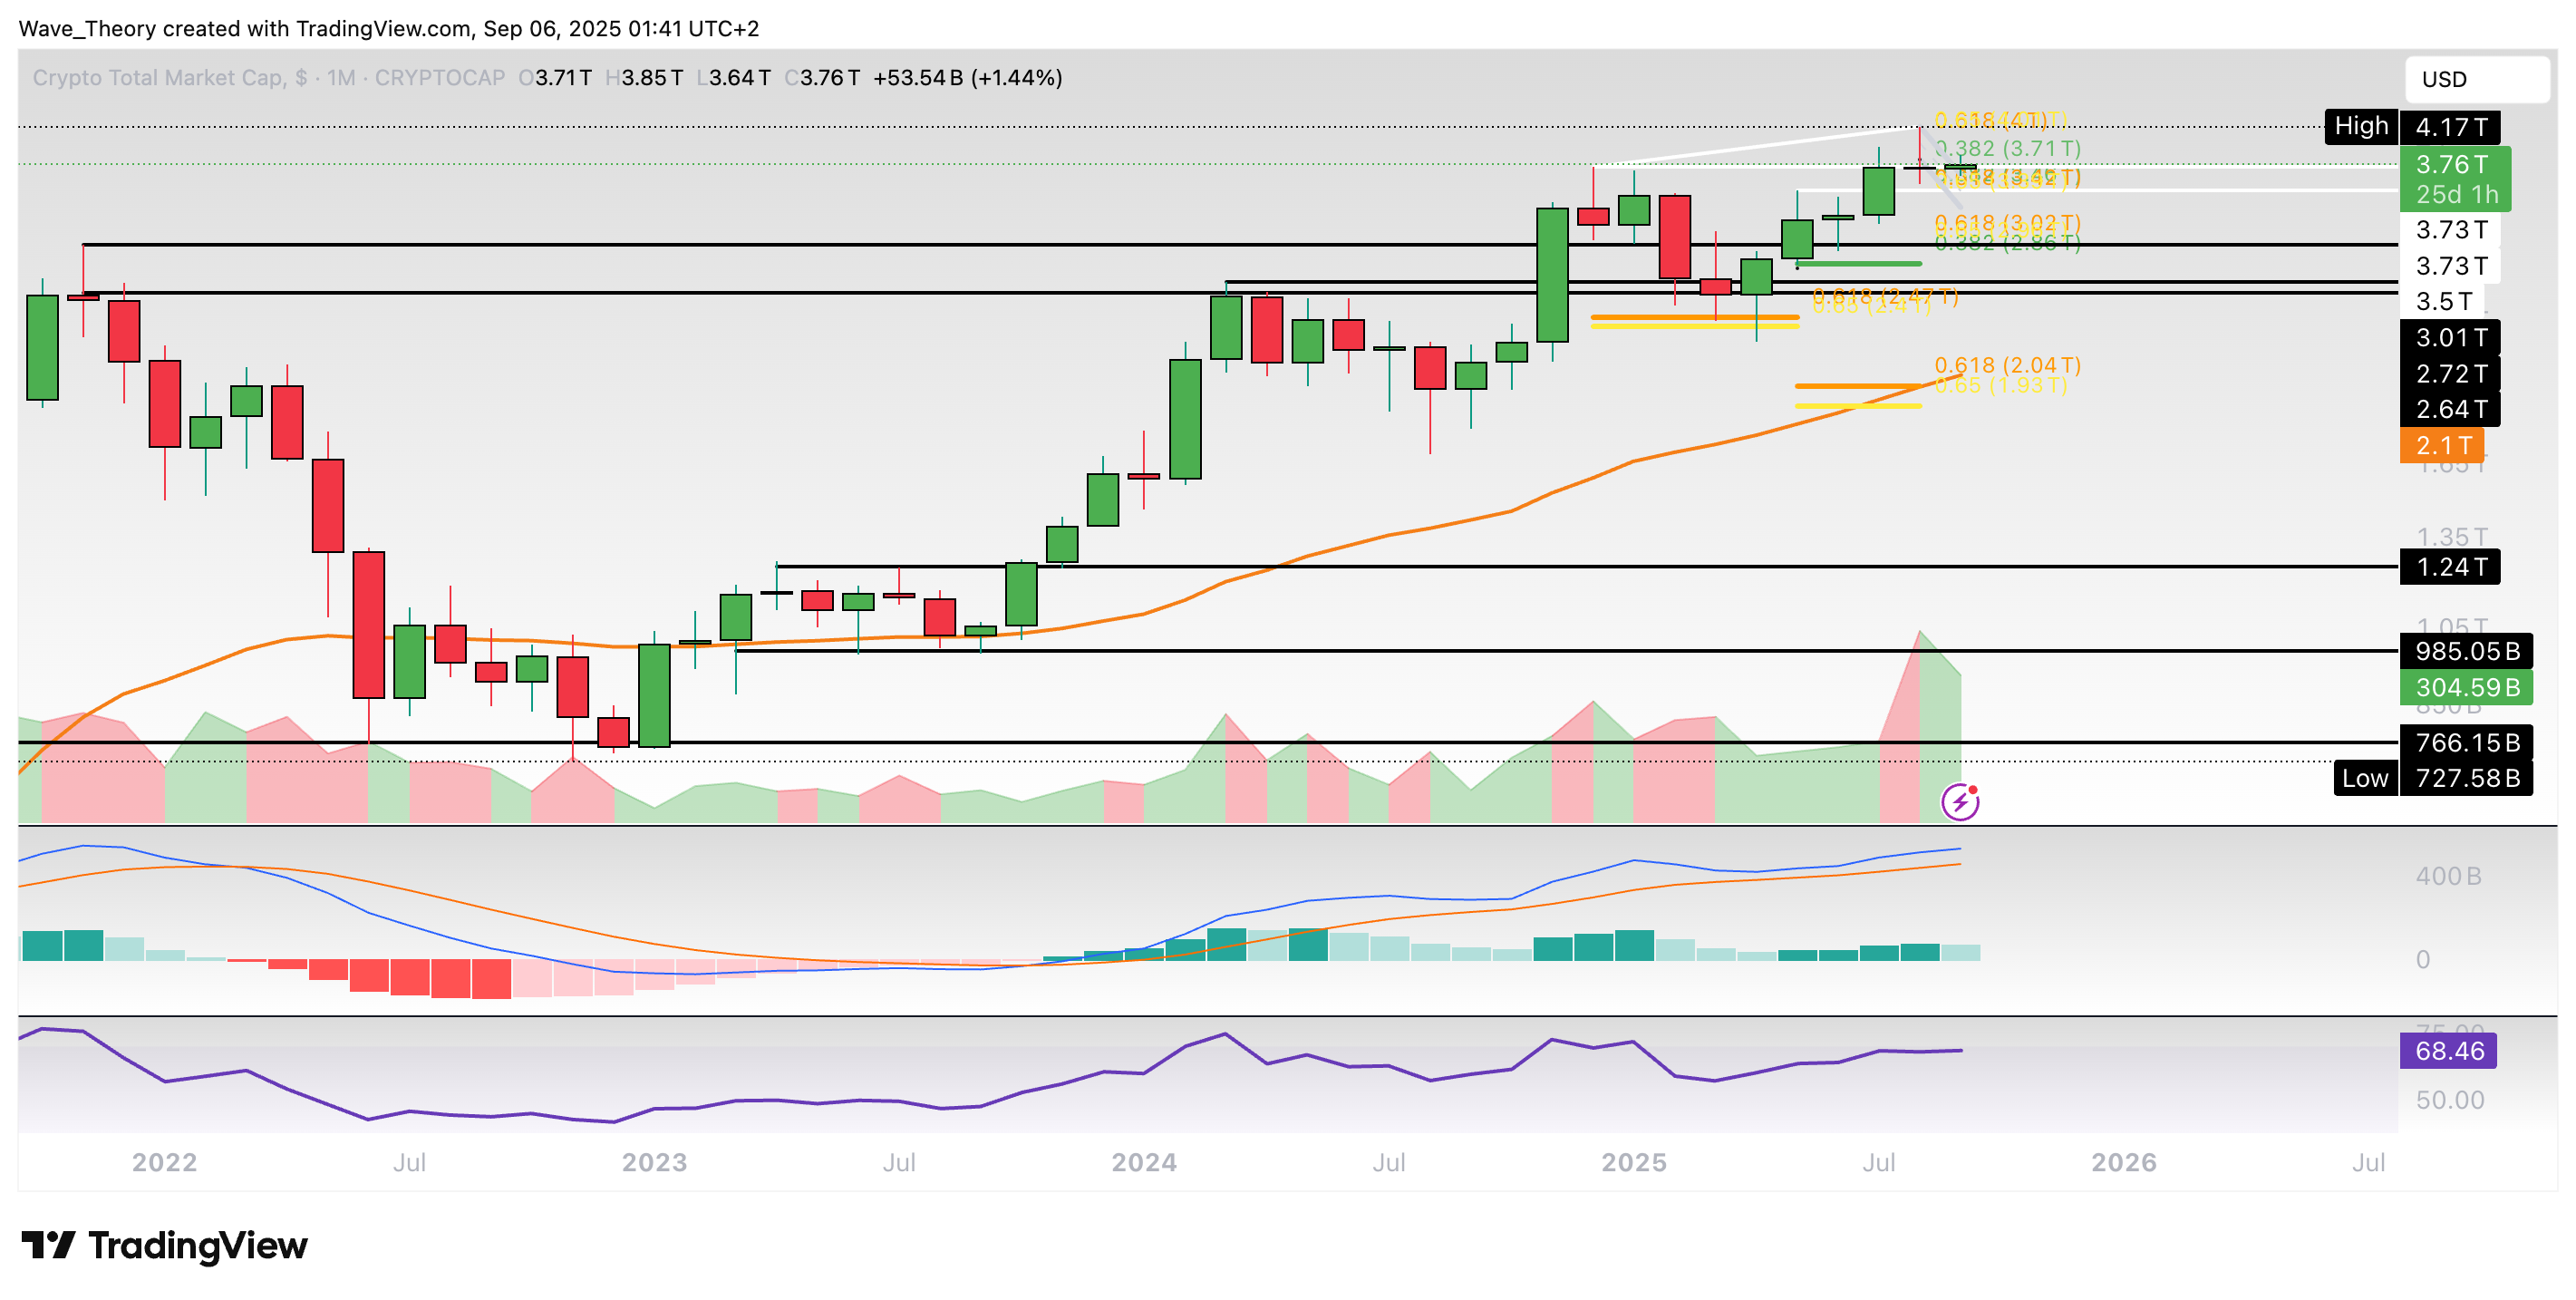Click the 0.618 (2.04 T) Fibonacci label
This screenshot has height=1300, width=2576.
tap(2006, 365)
